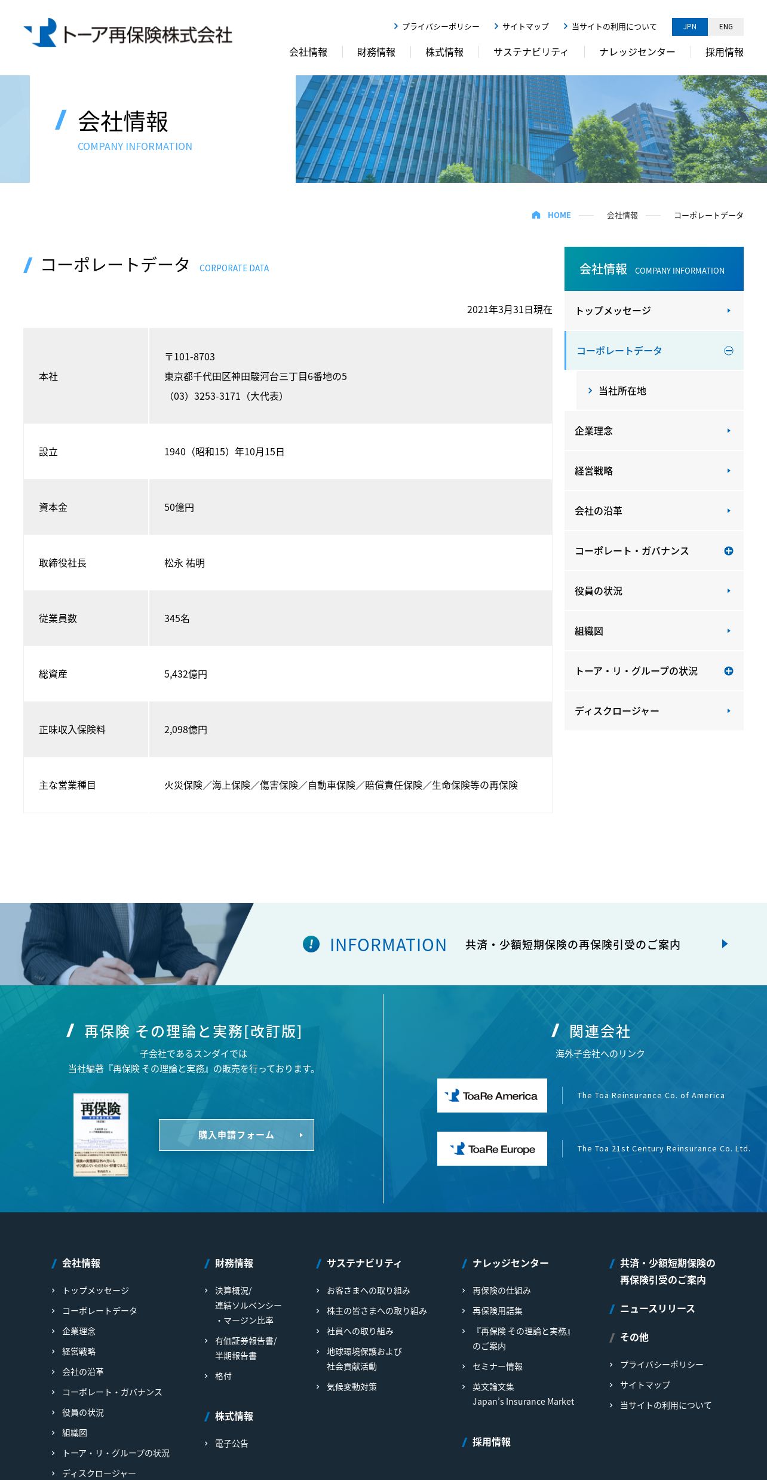This screenshot has height=1480, width=767.
Task: Click footer 採用情報 heading
Action: [x=492, y=1442]
